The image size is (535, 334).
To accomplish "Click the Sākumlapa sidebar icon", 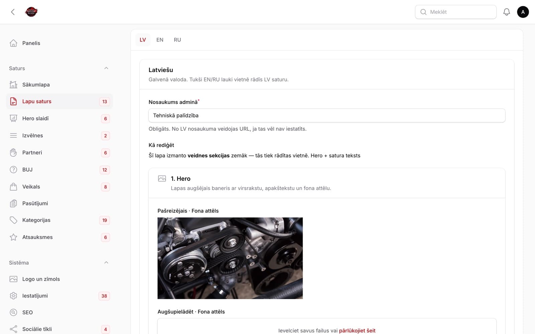I will tap(13, 85).
